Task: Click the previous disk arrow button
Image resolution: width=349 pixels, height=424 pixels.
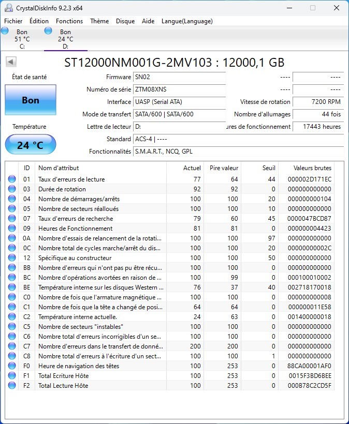Action: [x=11, y=62]
